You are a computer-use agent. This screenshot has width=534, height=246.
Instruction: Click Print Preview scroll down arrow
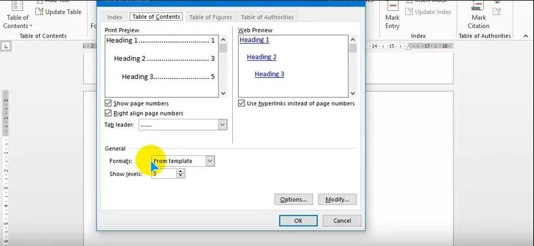coord(223,93)
